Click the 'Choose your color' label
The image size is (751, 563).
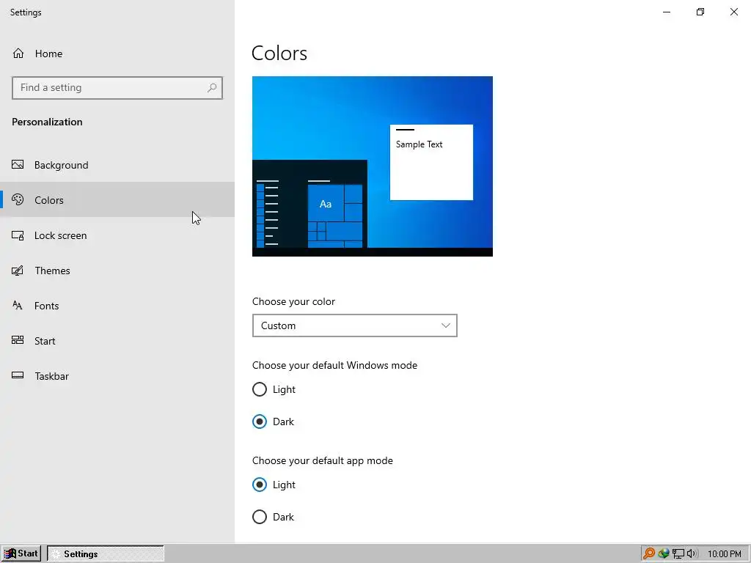(293, 301)
